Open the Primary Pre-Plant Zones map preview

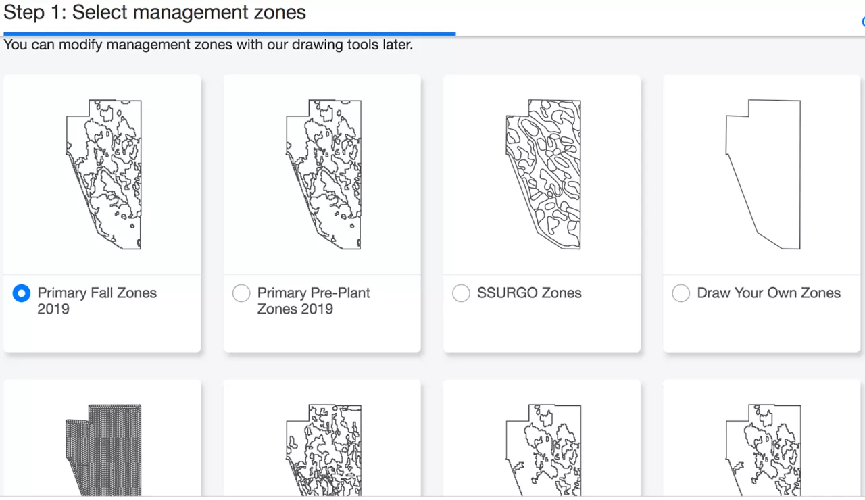coord(324,174)
